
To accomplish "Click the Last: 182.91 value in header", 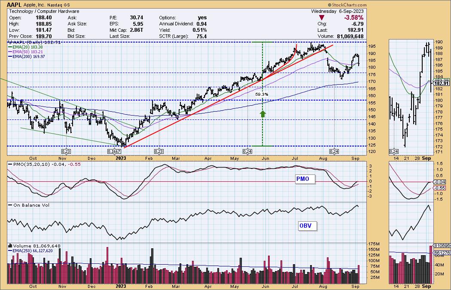I will pyautogui.click(x=355, y=30).
